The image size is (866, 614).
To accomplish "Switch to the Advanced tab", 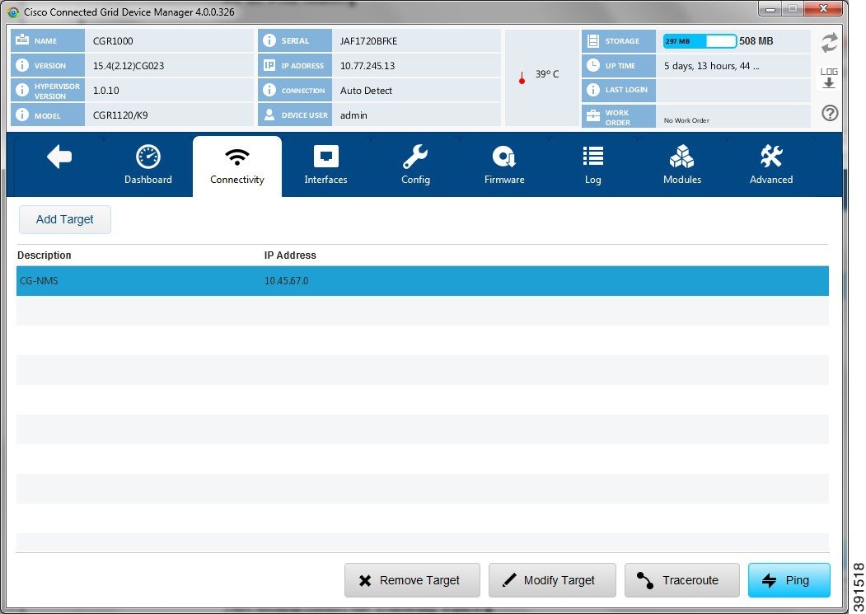I will click(x=771, y=165).
